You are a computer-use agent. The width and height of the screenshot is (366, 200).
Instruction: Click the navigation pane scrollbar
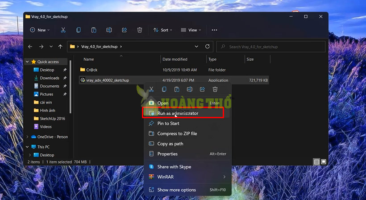coord(71,87)
